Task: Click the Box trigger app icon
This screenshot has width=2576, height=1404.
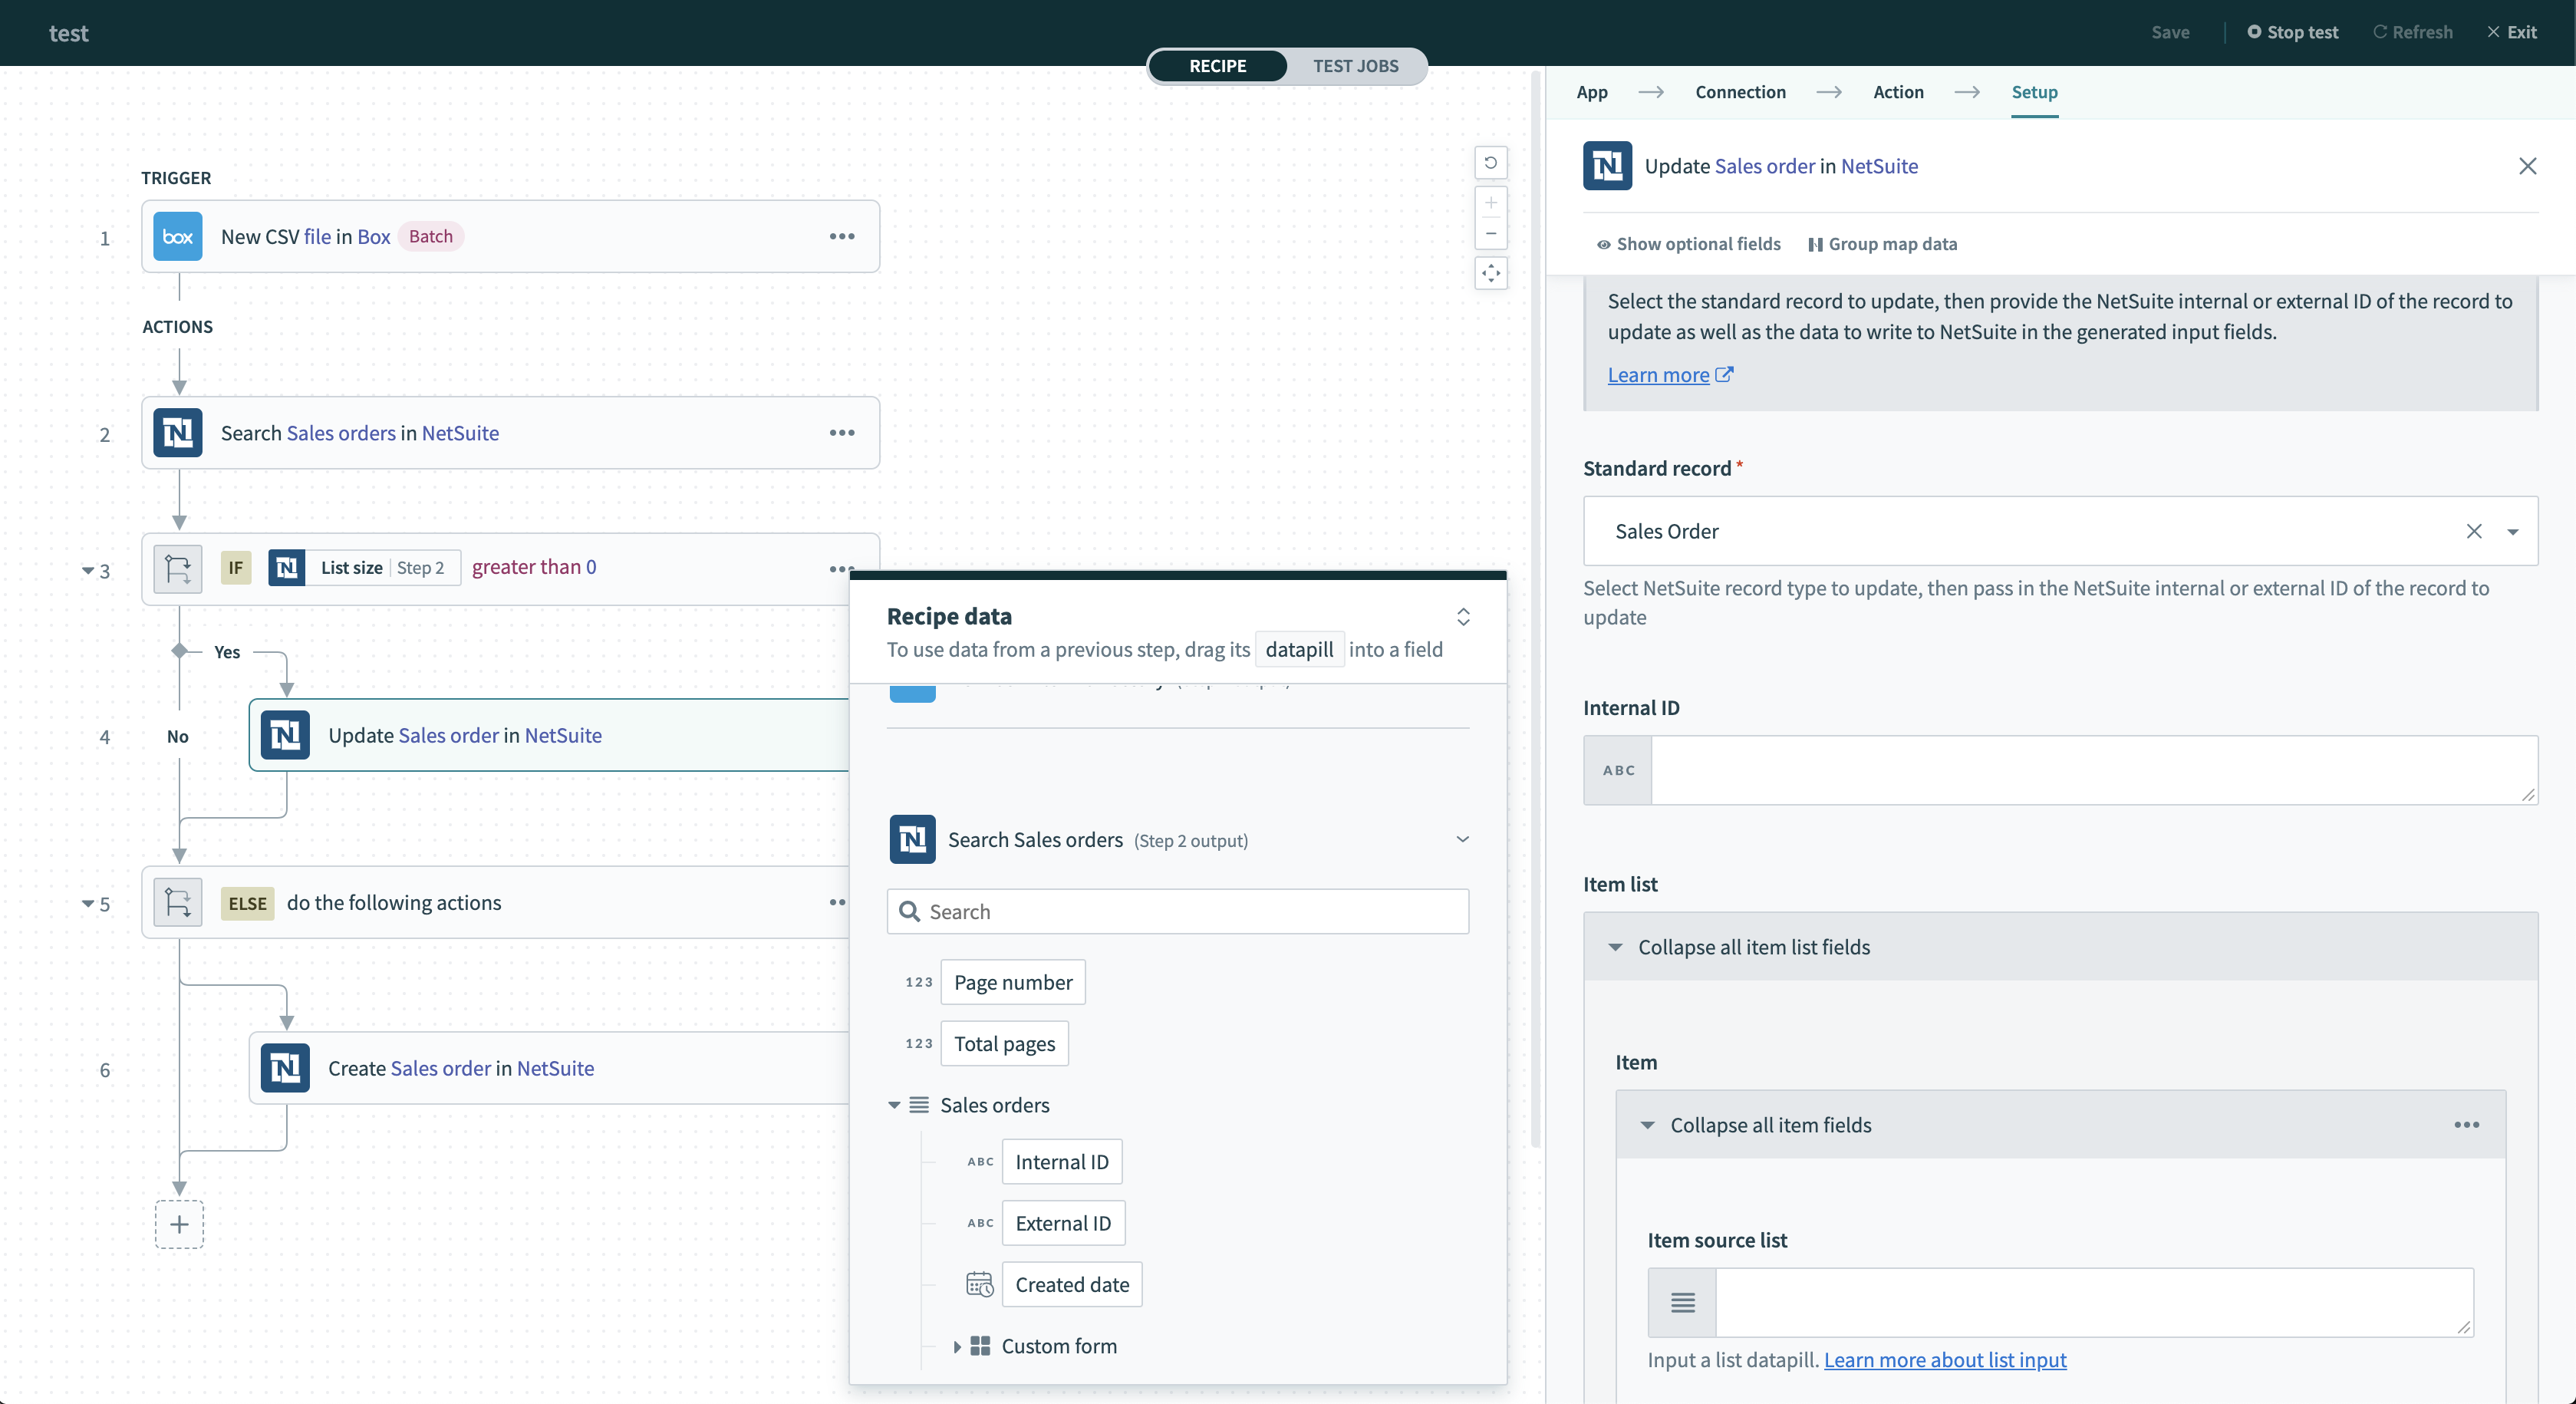Action: point(177,236)
